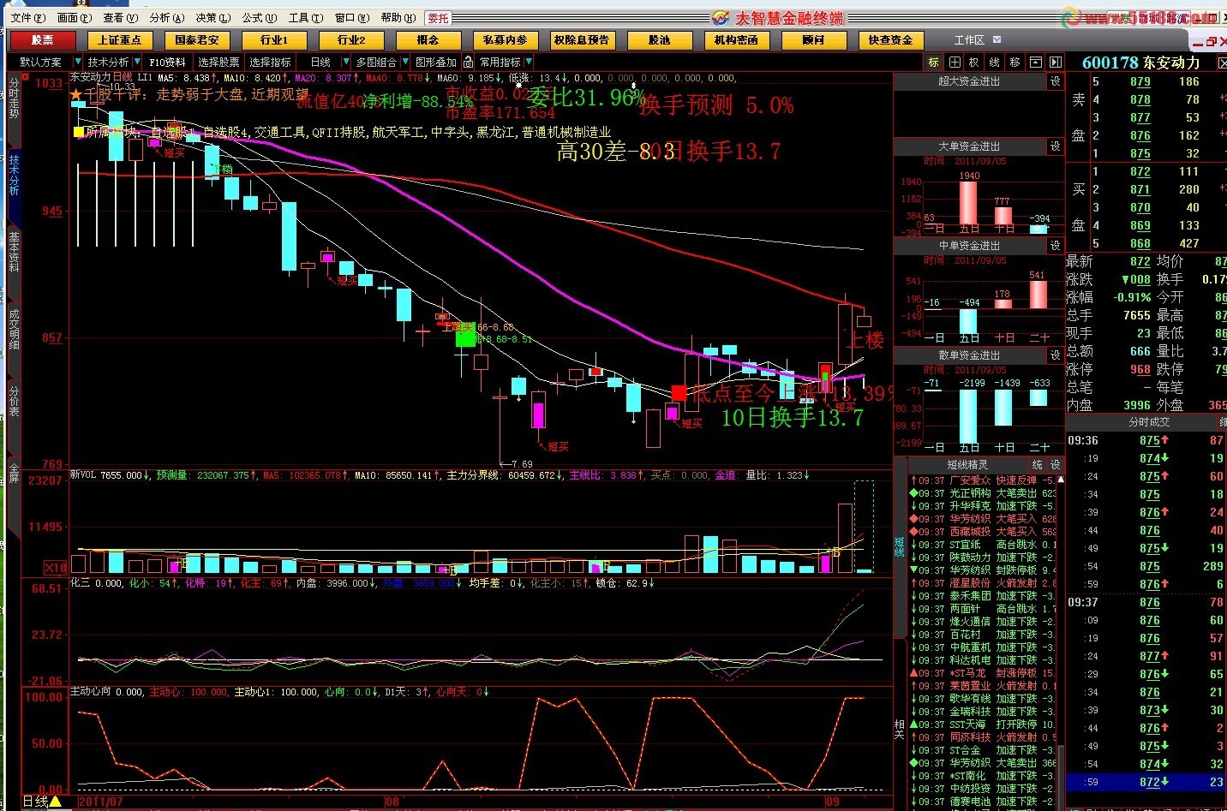Click the 机构密函 button

(736, 40)
